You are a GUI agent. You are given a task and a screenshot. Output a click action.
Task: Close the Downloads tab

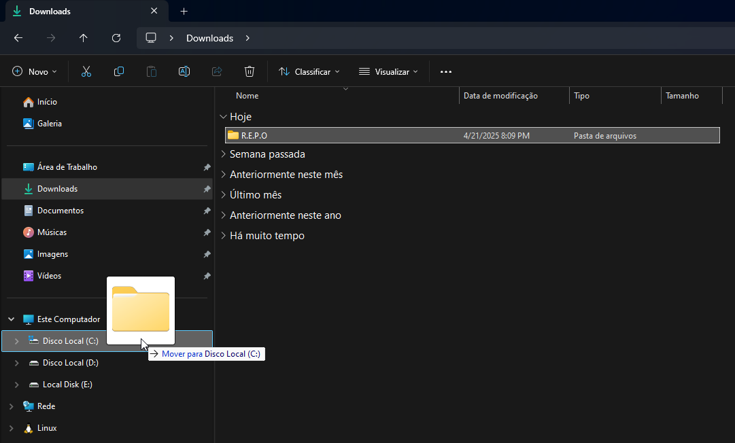point(154,12)
